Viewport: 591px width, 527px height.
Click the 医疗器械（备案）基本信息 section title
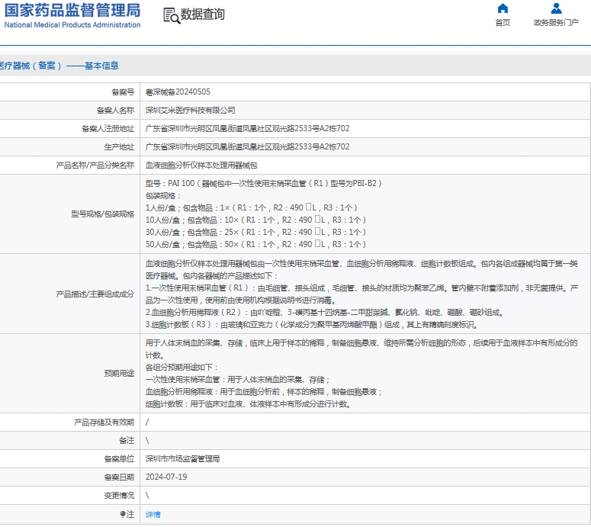59,66
